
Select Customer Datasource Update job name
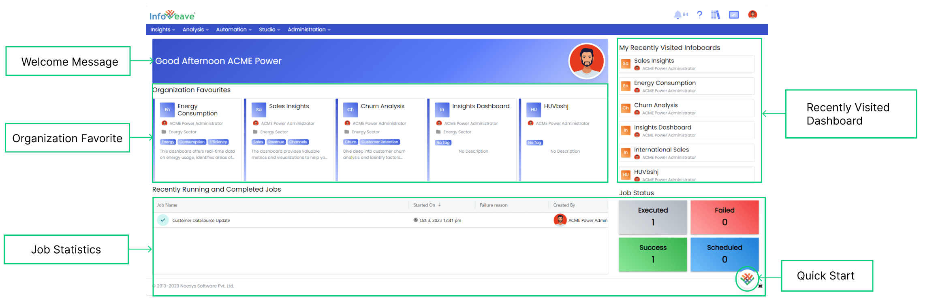tap(201, 220)
